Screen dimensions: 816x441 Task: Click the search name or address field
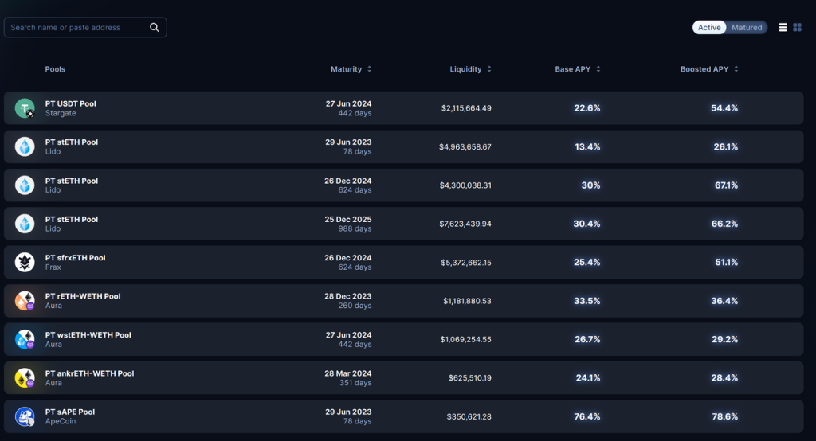[76, 28]
